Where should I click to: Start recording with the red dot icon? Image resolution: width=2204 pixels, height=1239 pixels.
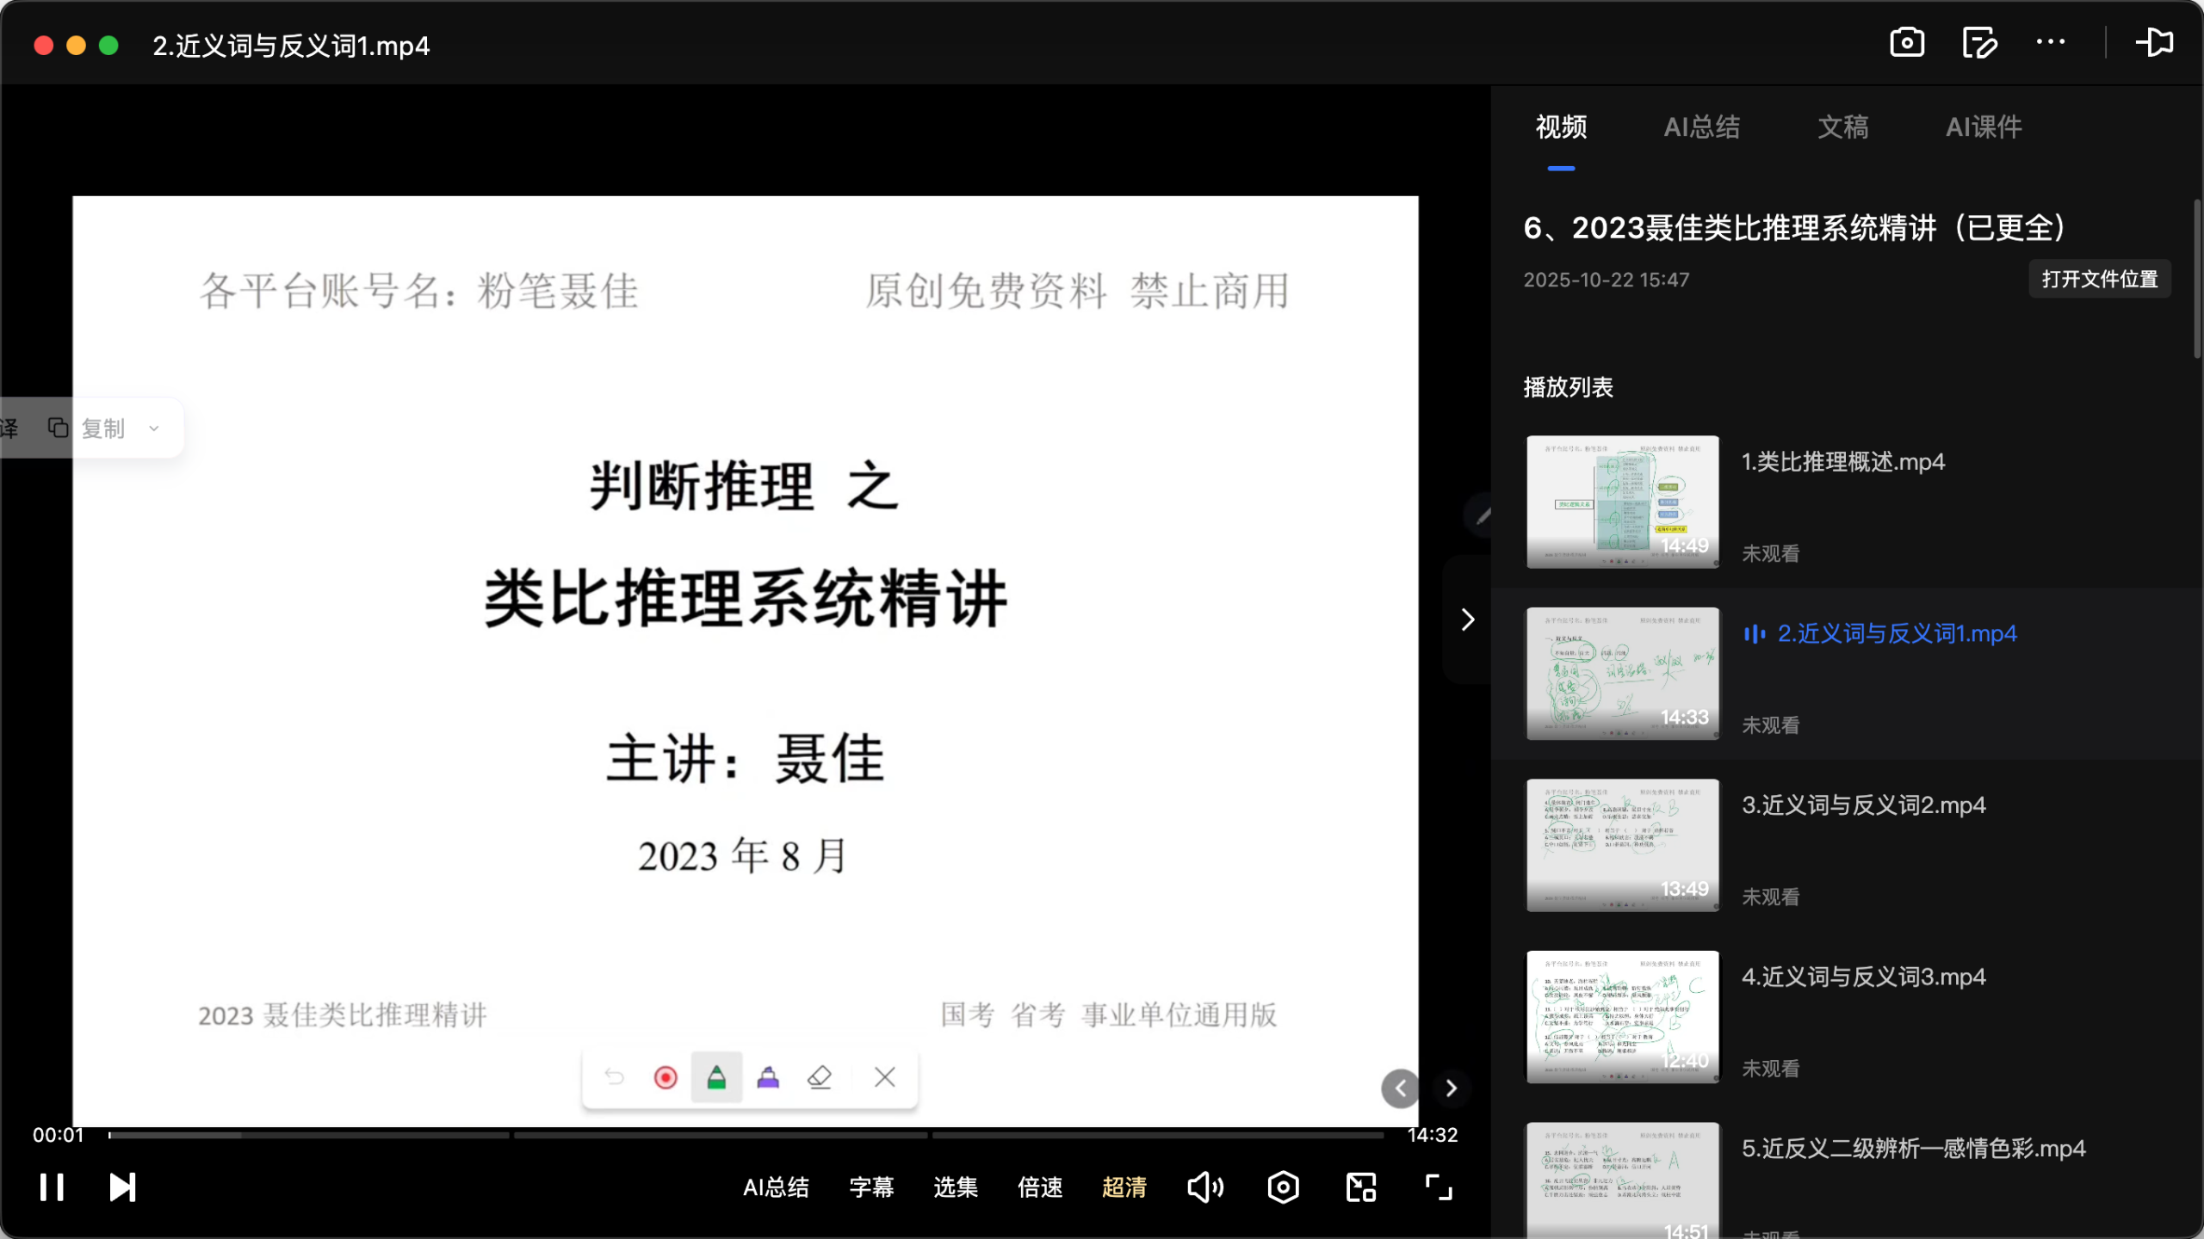tap(664, 1076)
